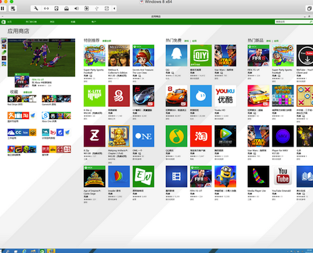Open the 热门排行榜 tab in Store navigation
This screenshot has height=253, width=313.
click(x=31, y=22)
